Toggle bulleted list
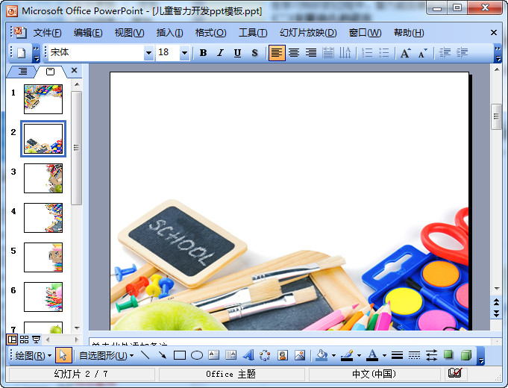Screen dimensions: 508x388 click(x=384, y=52)
